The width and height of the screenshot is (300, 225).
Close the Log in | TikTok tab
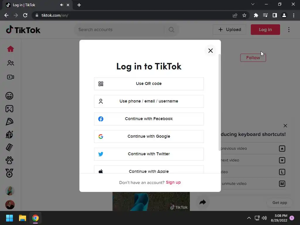pos(68,5)
